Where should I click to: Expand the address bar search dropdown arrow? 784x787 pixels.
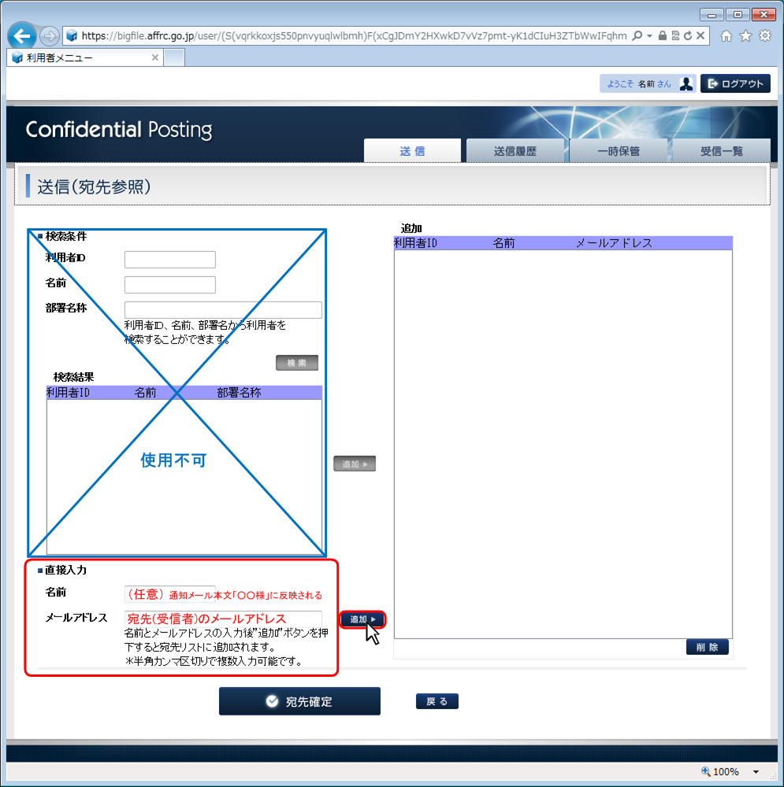(649, 36)
